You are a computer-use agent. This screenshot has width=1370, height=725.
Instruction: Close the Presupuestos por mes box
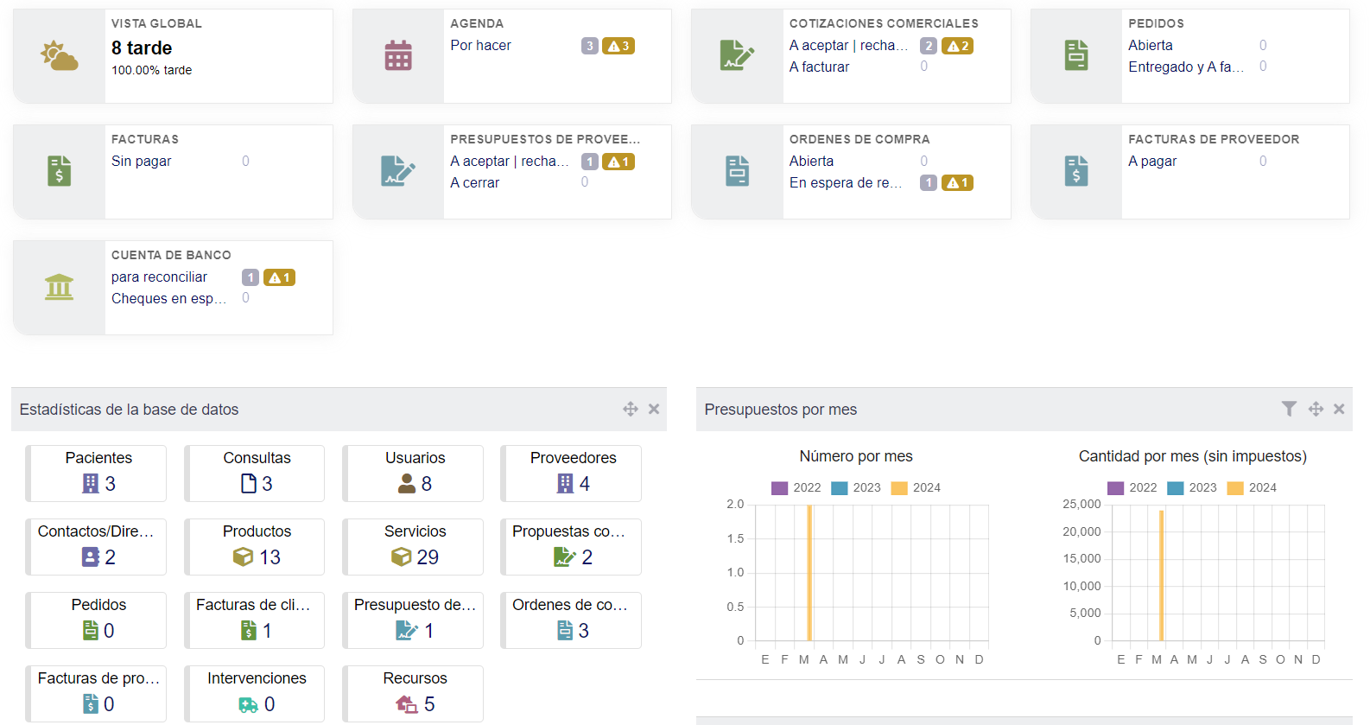tap(1339, 409)
